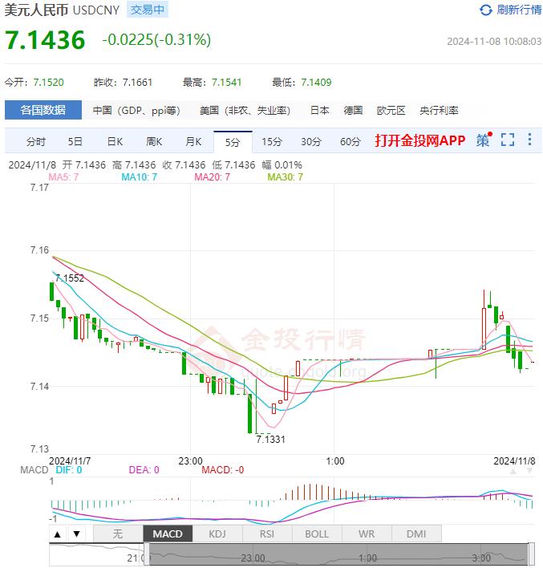Select BOLL indicator
Viewport: 543px width, 568px height.
[317, 534]
